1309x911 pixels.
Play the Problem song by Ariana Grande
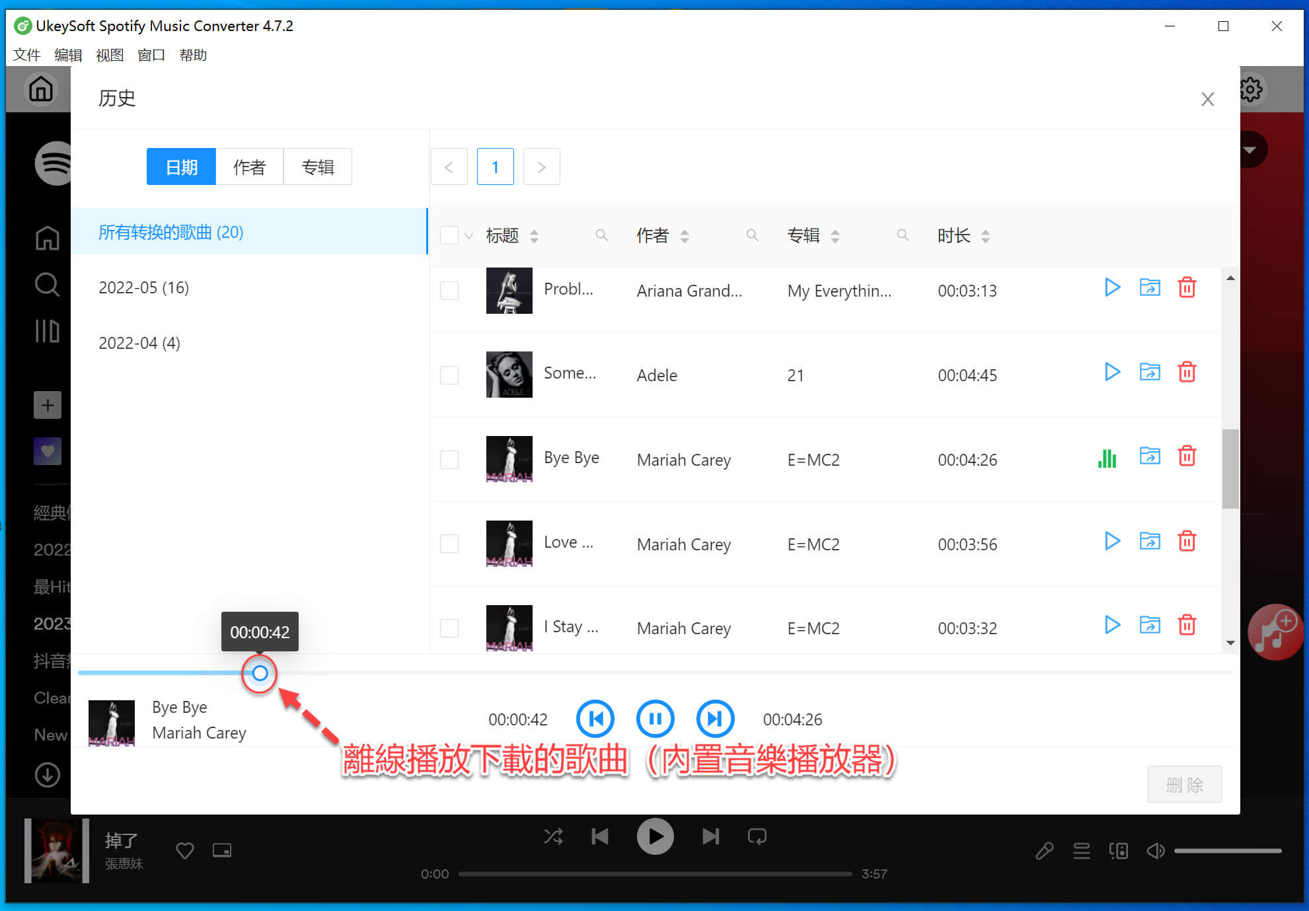tap(1112, 287)
